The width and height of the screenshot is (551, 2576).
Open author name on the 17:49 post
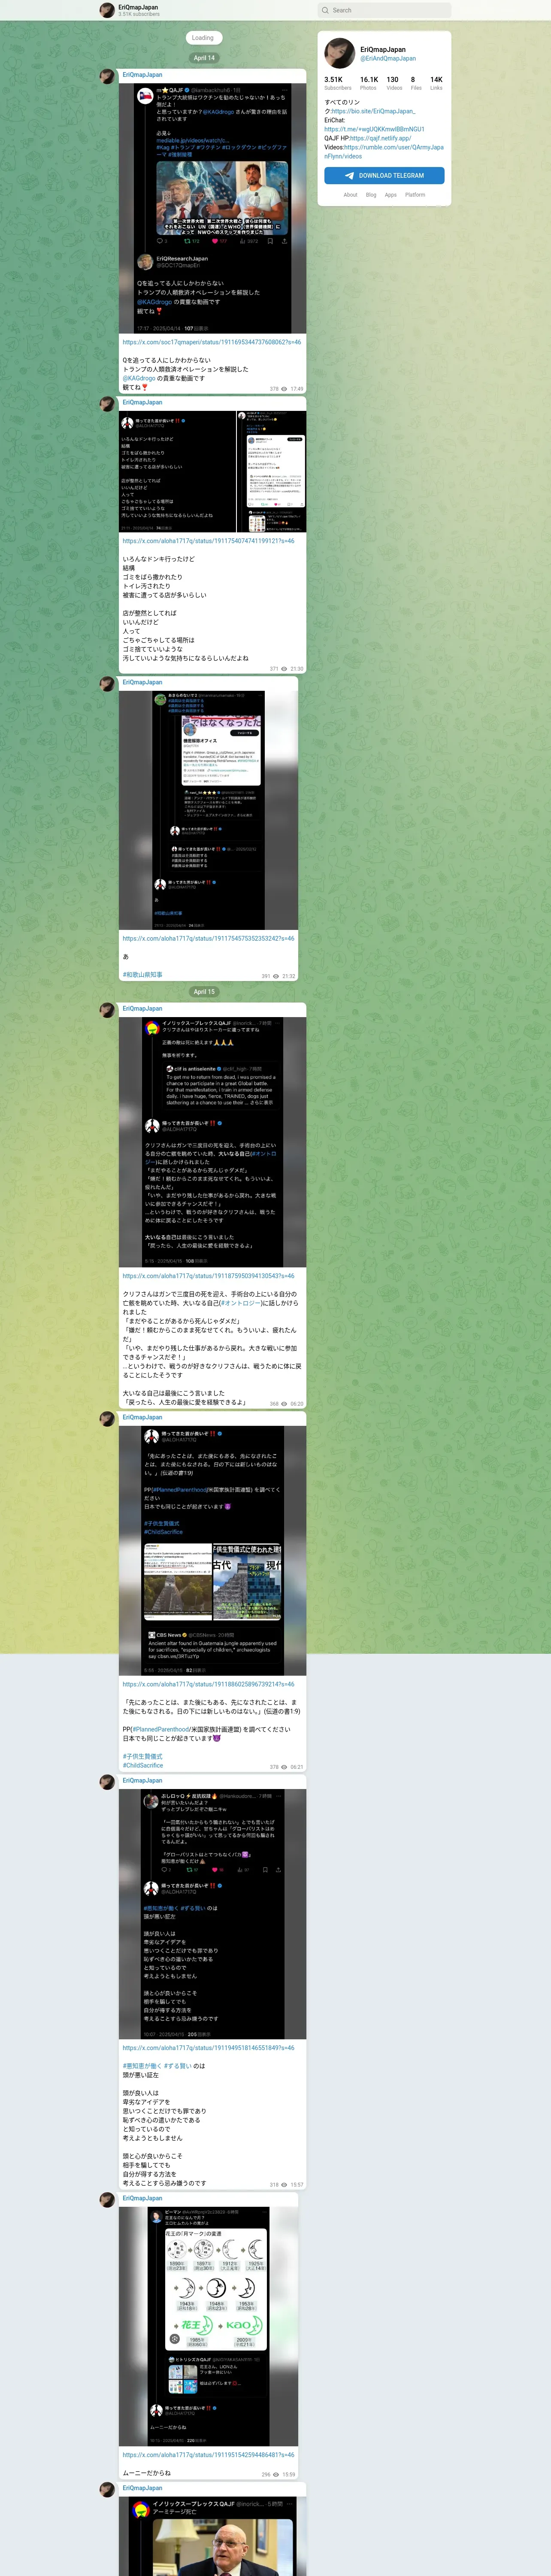142,75
